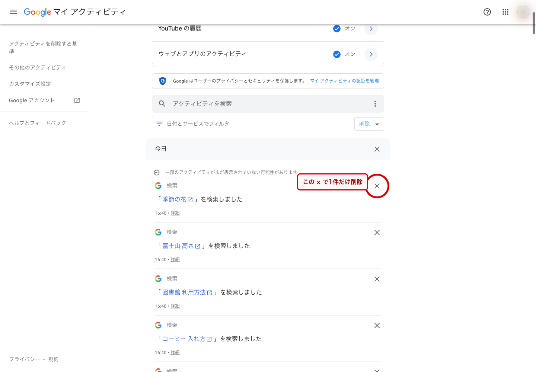
Task: Open カスタマイズ設定 in sidebar
Action: pos(30,84)
